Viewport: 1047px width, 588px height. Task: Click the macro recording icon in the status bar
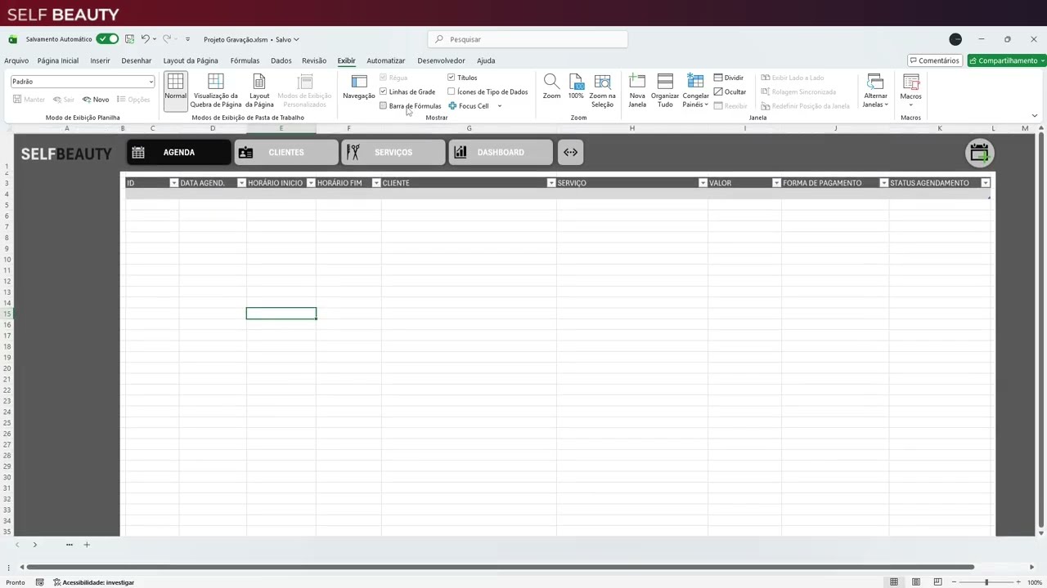click(x=39, y=582)
